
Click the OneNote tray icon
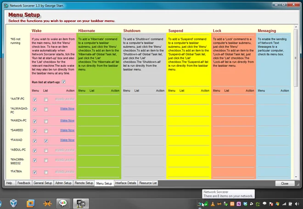click(239, 204)
